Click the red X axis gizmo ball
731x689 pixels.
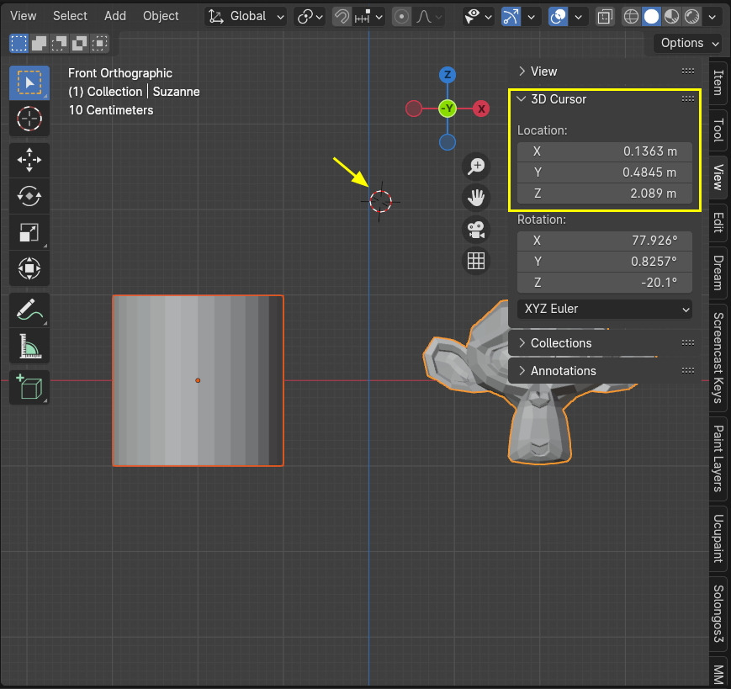pyautogui.click(x=481, y=109)
